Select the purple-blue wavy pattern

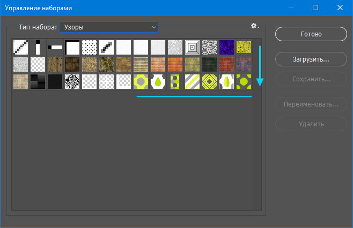pos(227,48)
